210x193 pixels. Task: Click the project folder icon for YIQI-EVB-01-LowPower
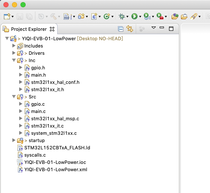point(13,39)
